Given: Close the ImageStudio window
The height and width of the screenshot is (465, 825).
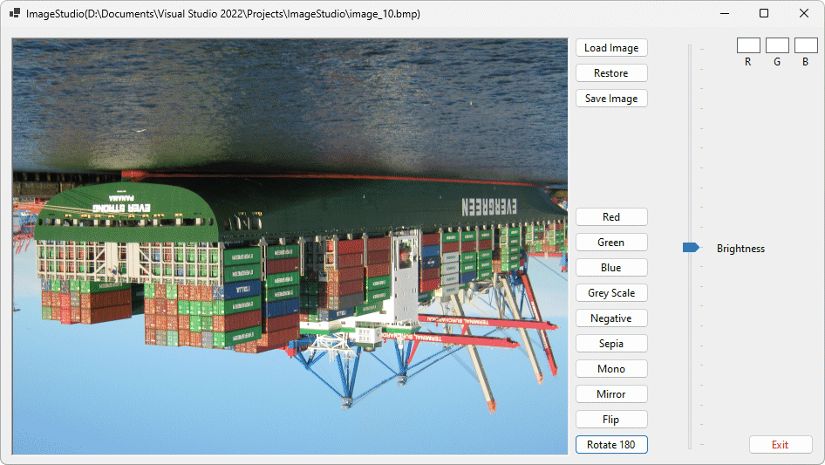Looking at the screenshot, I should [804, 14].
